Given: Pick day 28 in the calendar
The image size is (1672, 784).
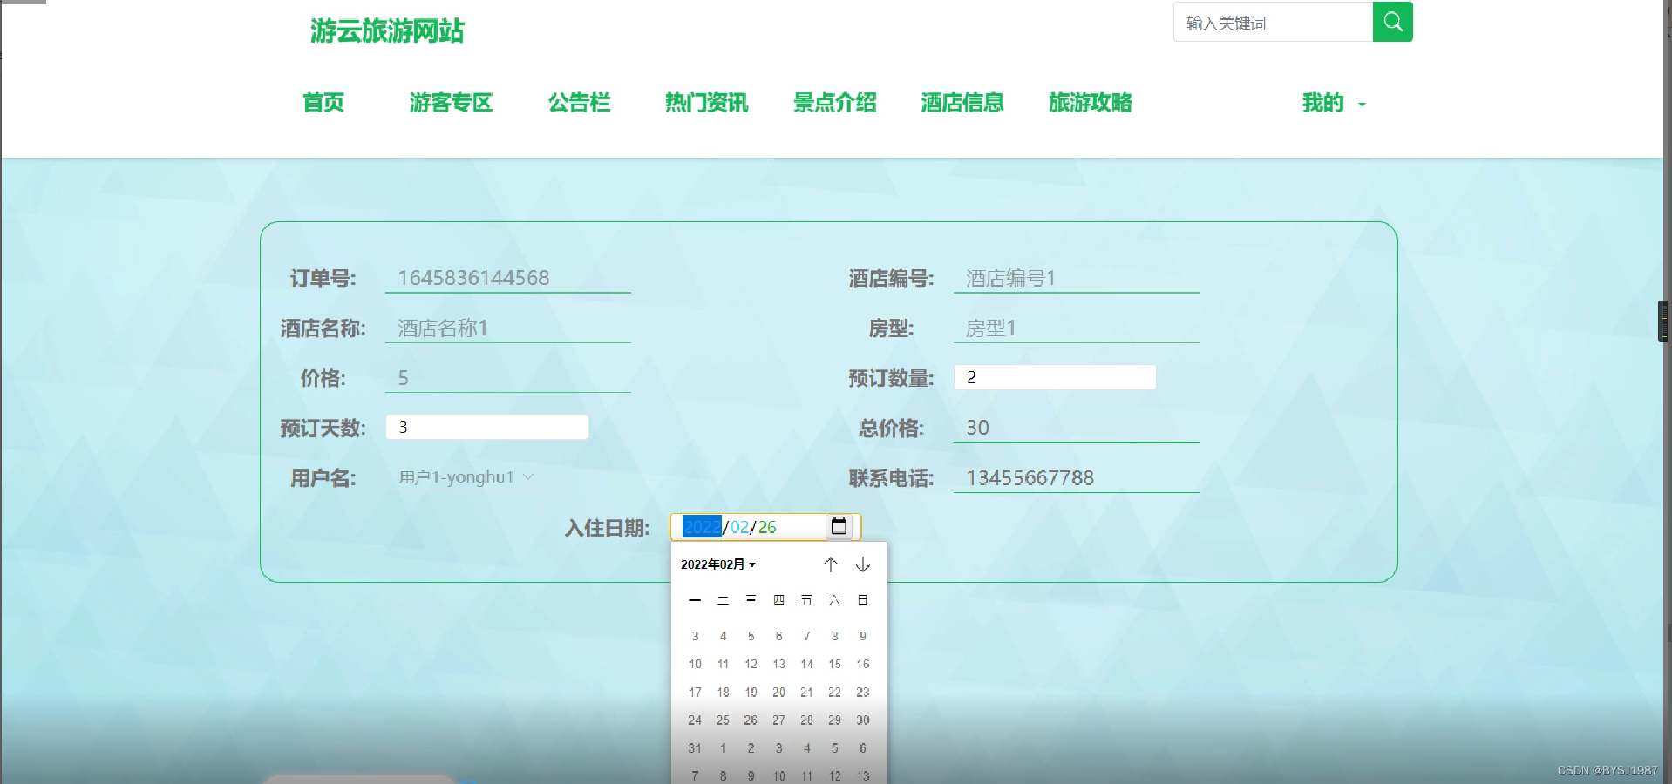Looking at the screenshot, I should [806, 720].
